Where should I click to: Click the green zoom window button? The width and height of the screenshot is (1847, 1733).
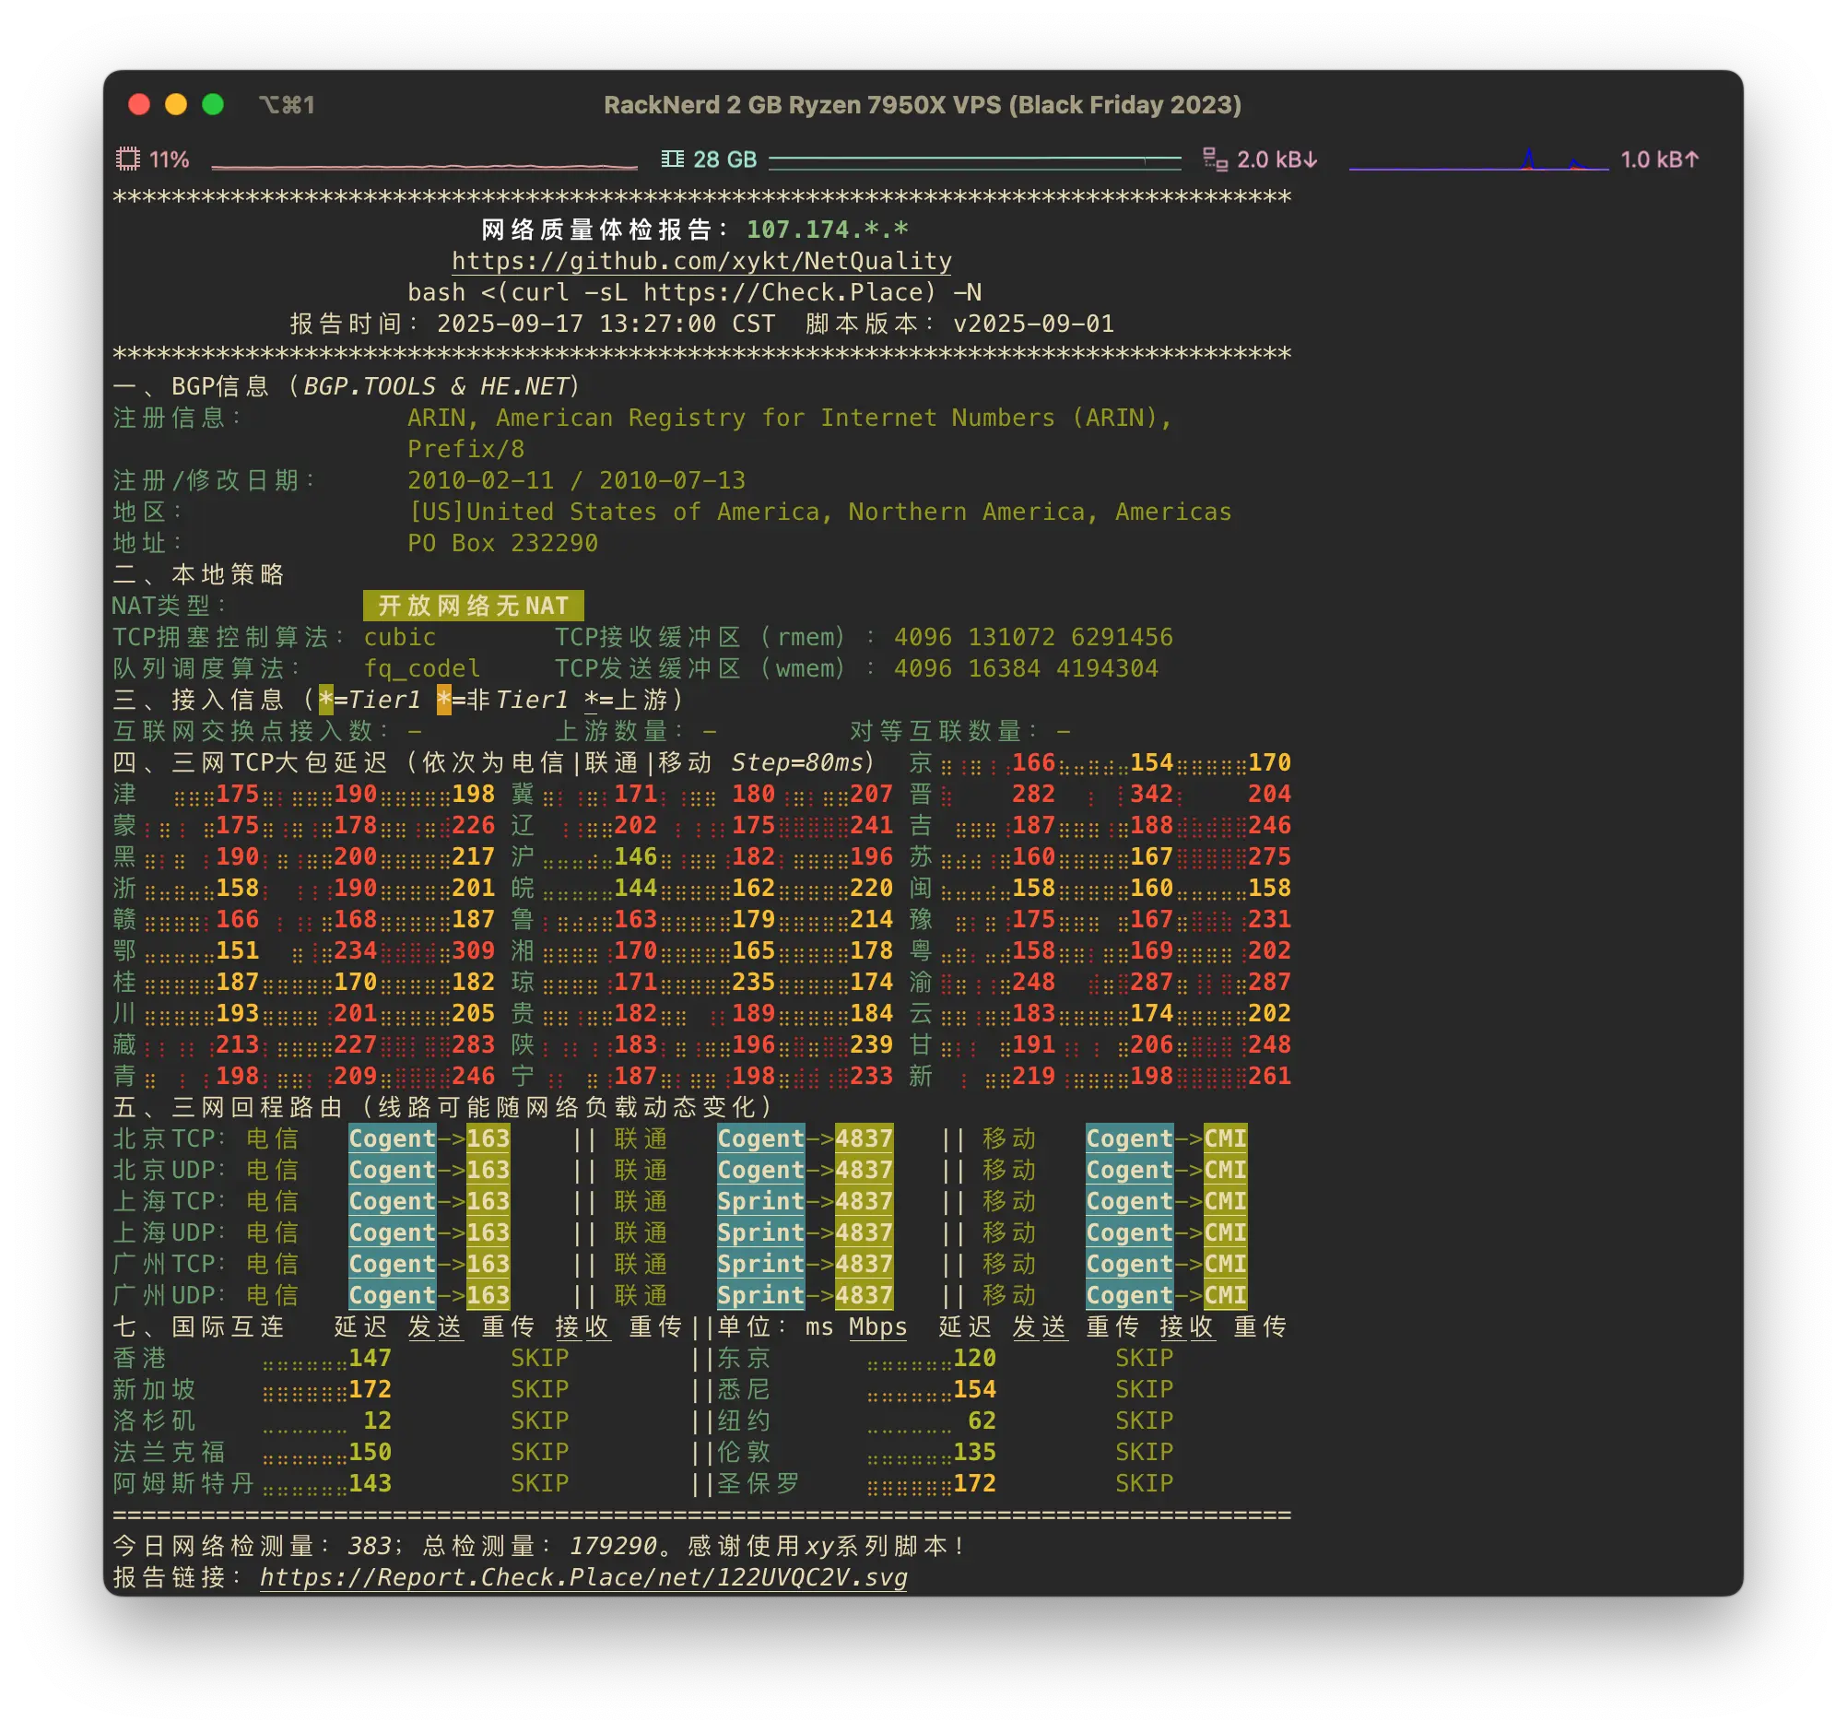coord(213,104)
